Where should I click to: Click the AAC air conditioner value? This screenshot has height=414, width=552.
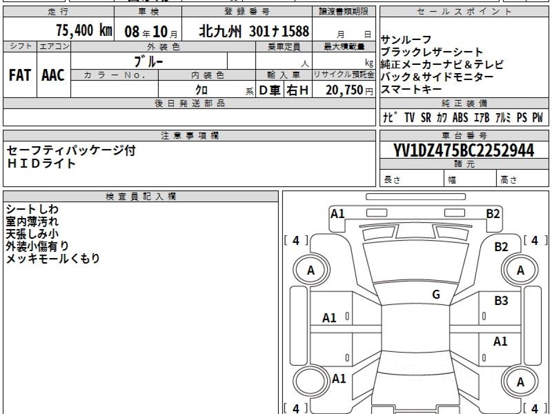coord(53,75)
